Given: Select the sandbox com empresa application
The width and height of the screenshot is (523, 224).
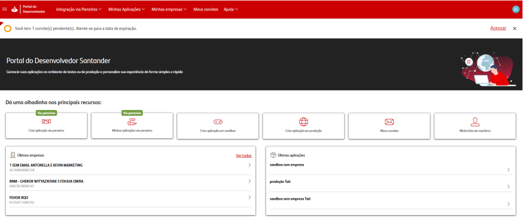Looking at the screenshot, I should point(389,167).
